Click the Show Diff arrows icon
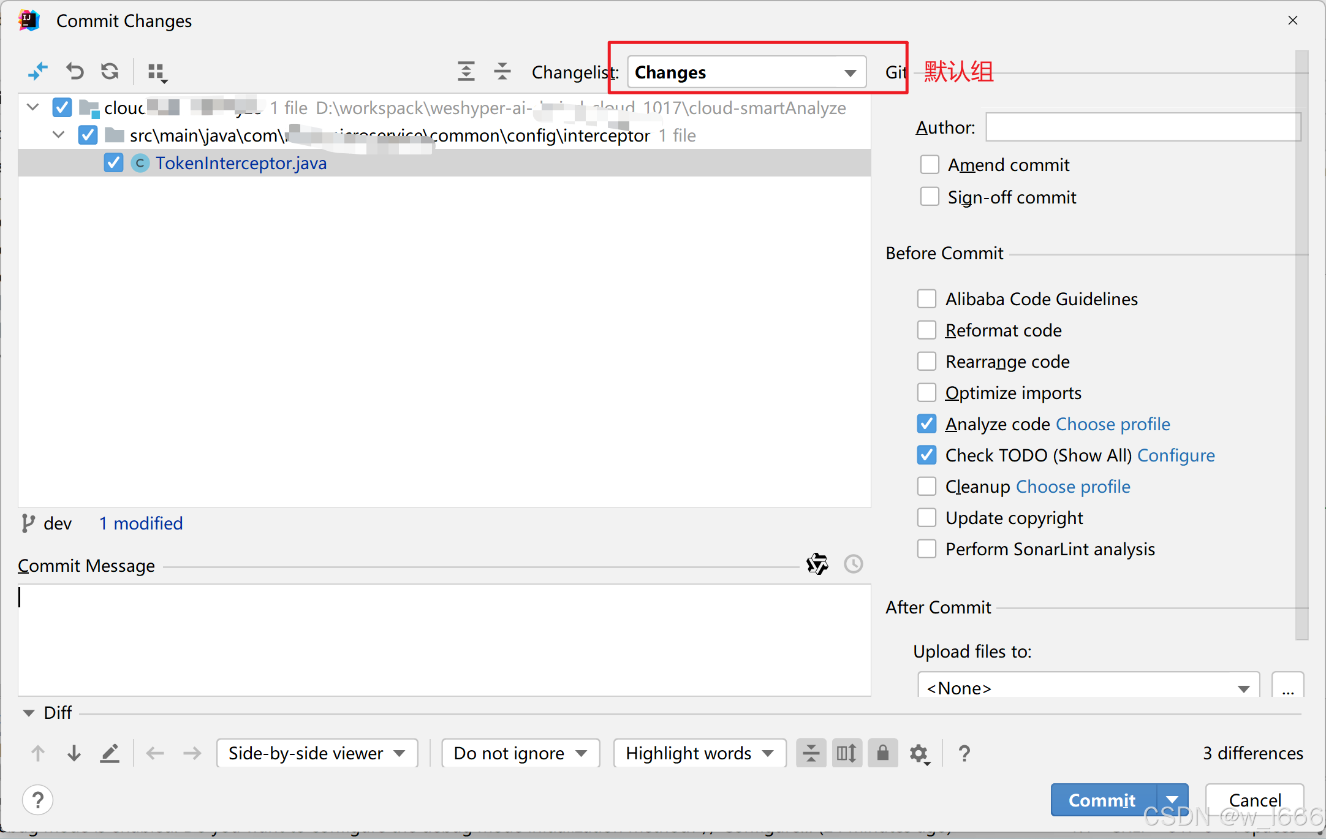1326x839 pixels. [x=38, y=72]
